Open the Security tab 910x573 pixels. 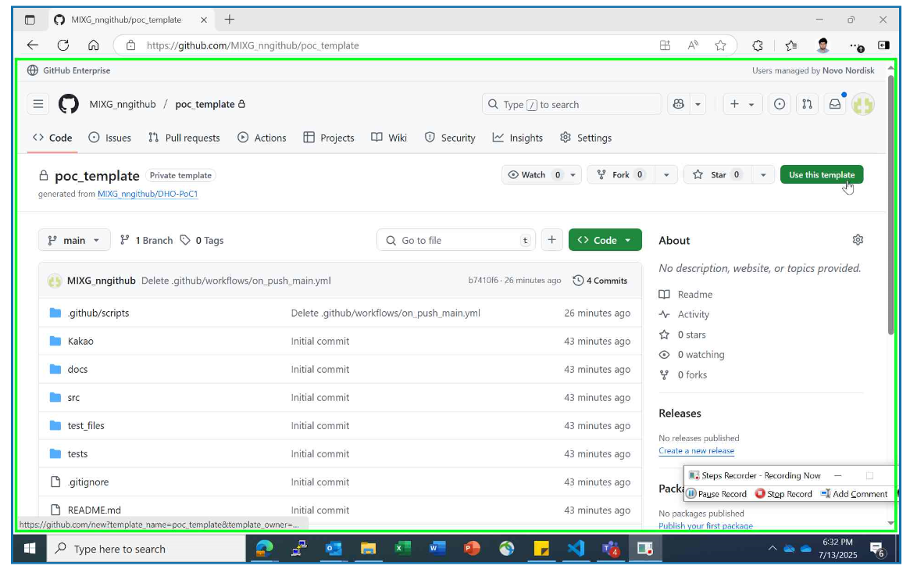(x=450, y=138)
